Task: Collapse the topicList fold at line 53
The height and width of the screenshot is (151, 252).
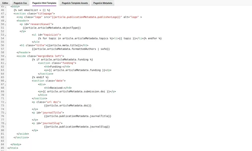Action: (6, 35)
